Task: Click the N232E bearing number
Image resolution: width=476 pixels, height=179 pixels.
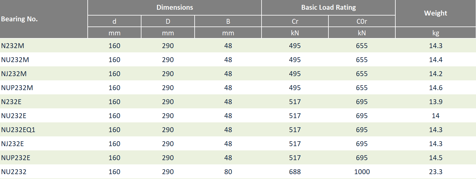Action: point(11,102)
